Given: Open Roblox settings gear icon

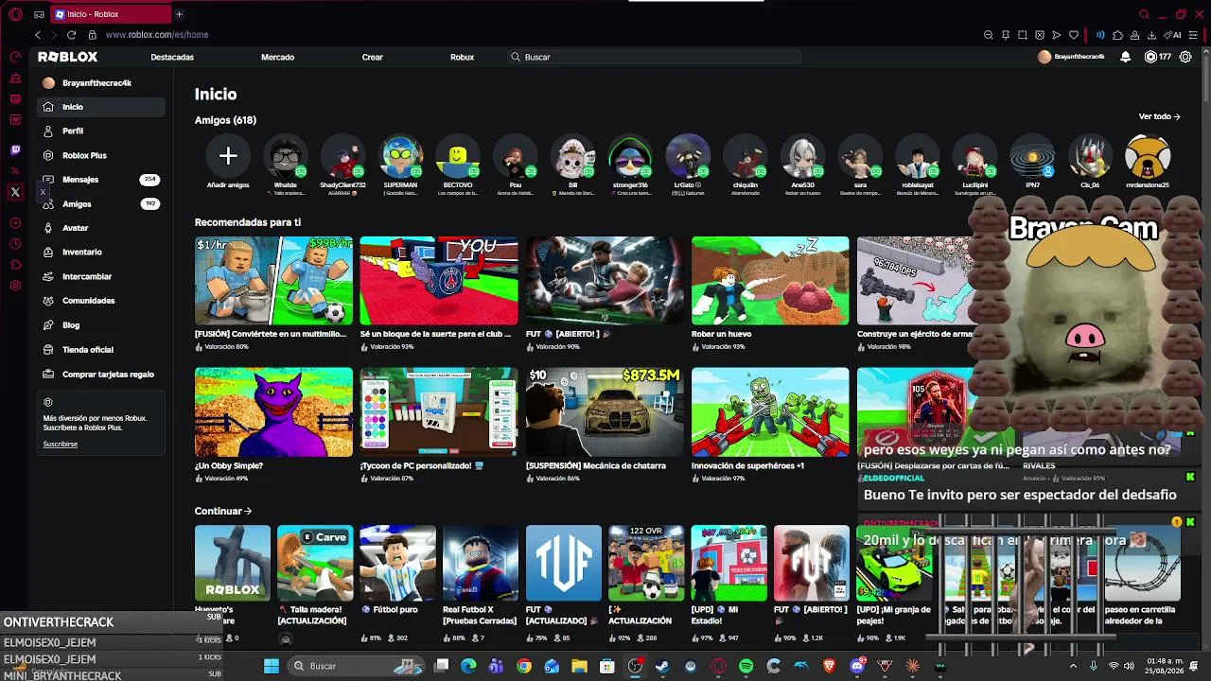Looking at the screenshot, I should coord(1185,57).
